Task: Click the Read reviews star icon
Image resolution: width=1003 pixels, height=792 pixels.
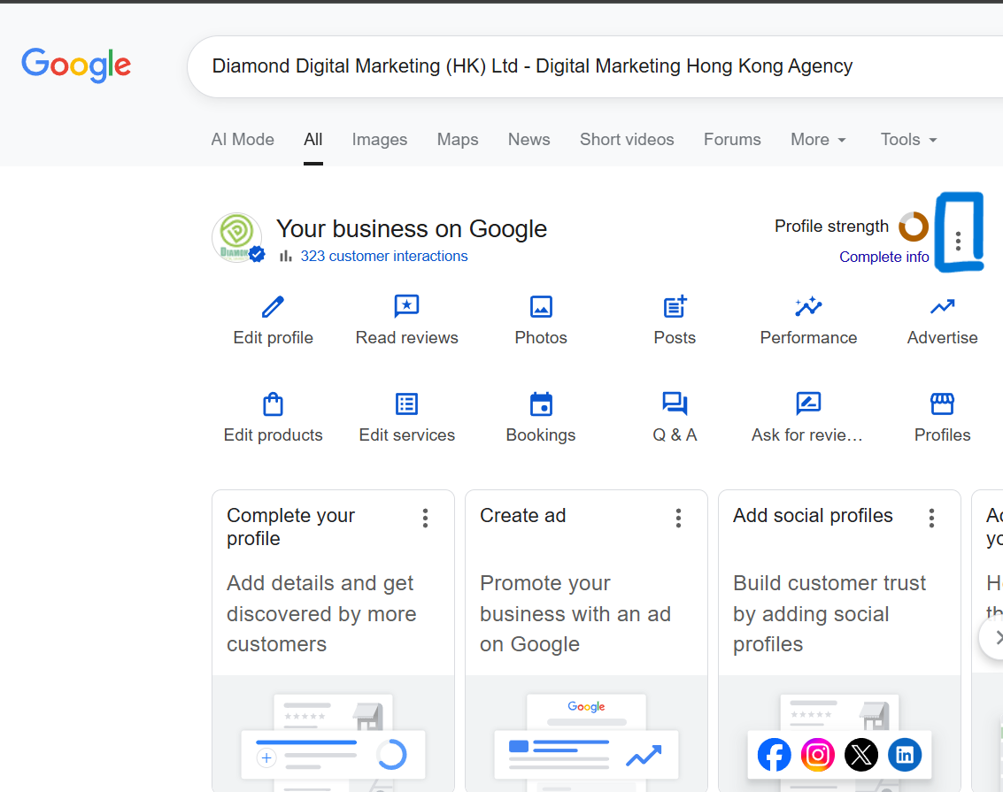Action: (407, 306)
